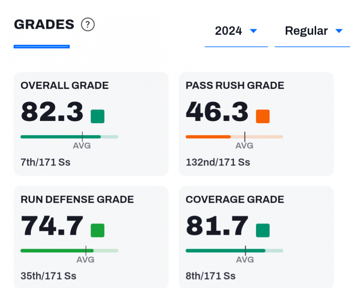This screenshot has height=288, width=350.
Task: Click the green Run Defense Grade color square
Action: 97,230
